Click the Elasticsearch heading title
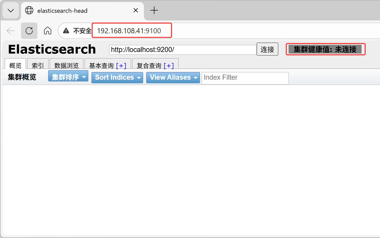Viewport: 380px width, 238px height. 52,49
